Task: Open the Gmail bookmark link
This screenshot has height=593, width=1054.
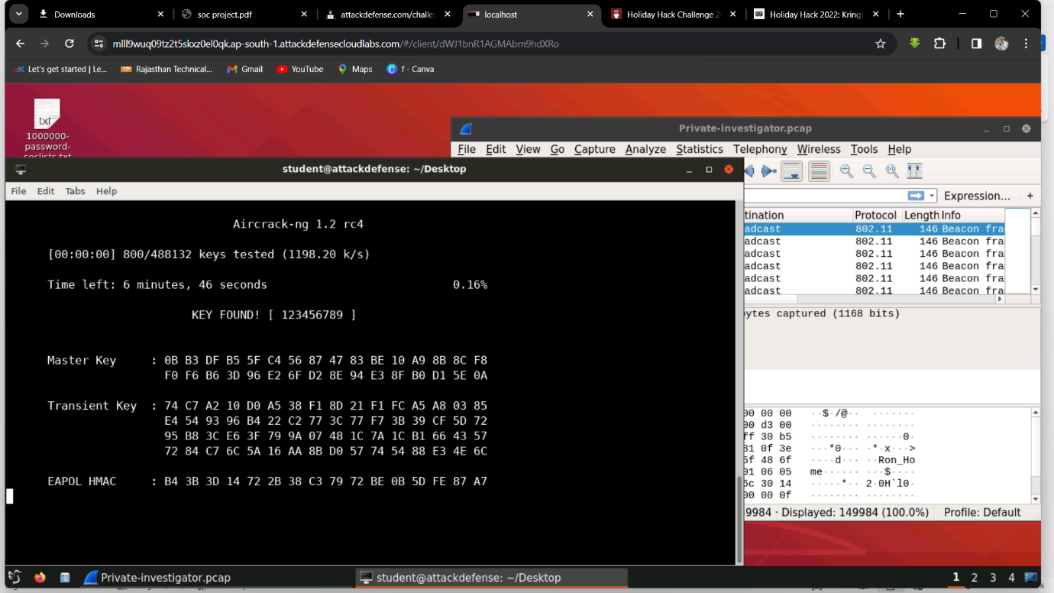Action: point(244,69)
